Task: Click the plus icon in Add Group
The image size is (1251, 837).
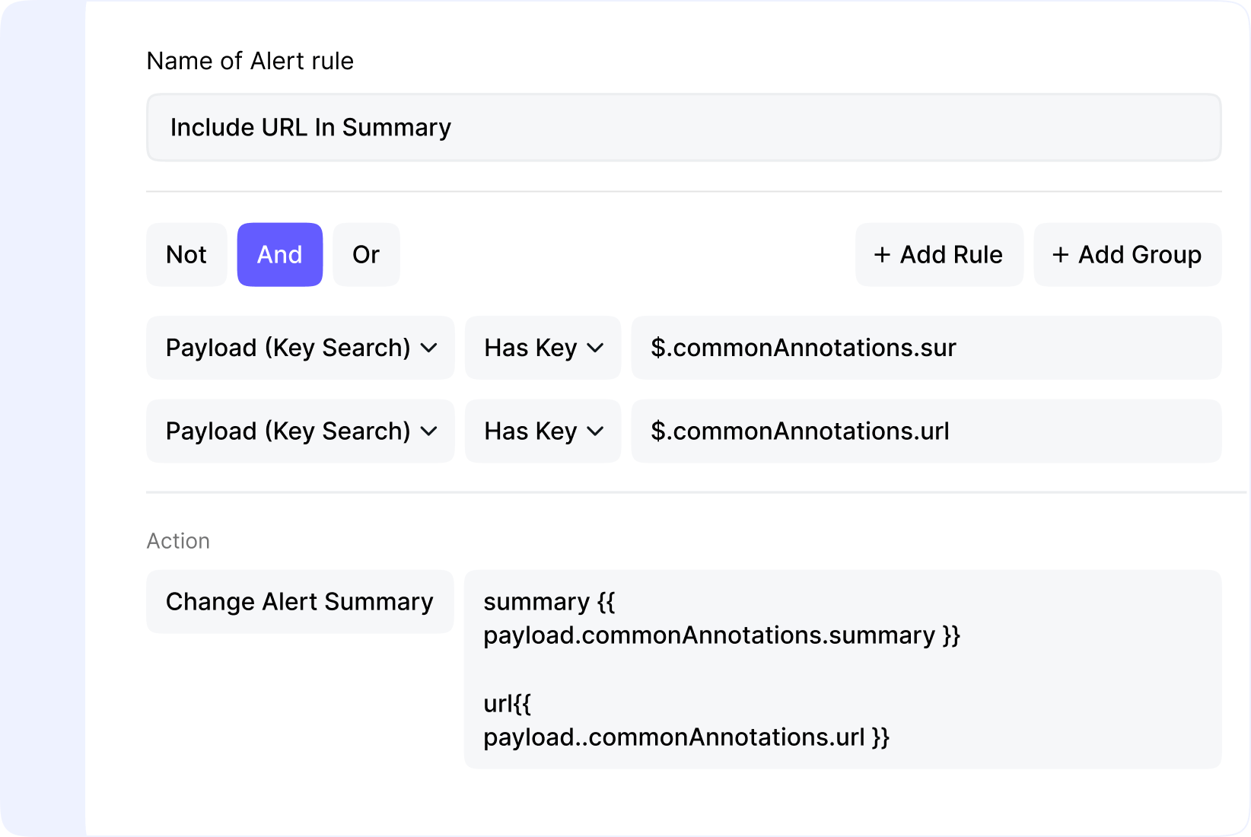Action: point(1060,255)
